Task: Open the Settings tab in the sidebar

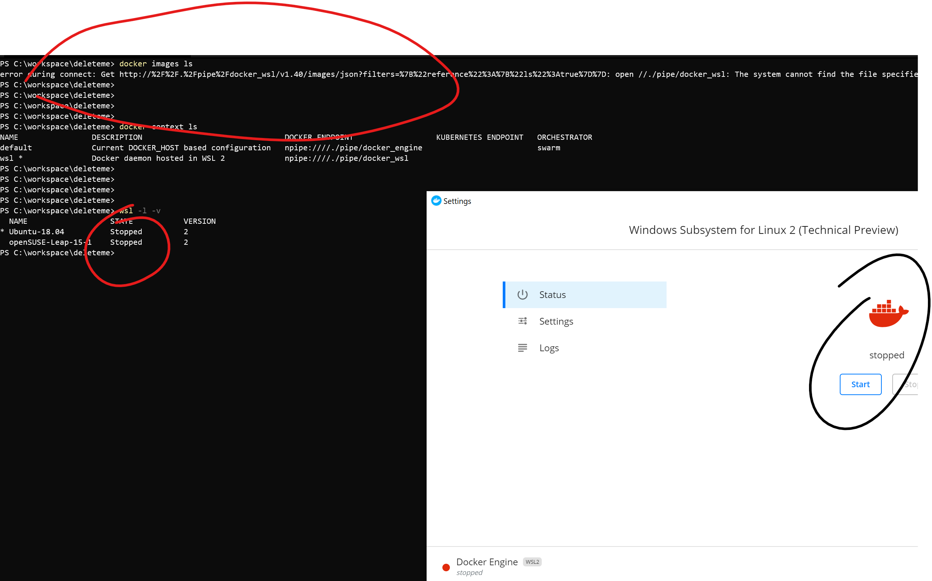Action: 556,321
